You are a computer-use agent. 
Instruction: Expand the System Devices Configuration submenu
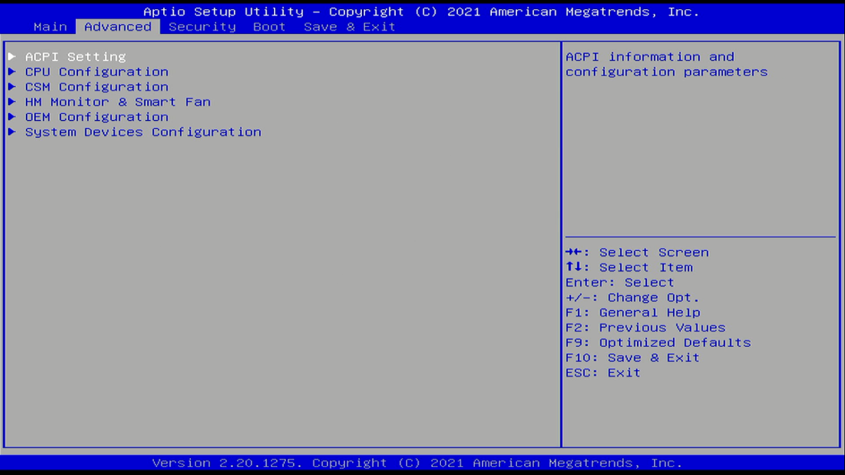[143, 132]
